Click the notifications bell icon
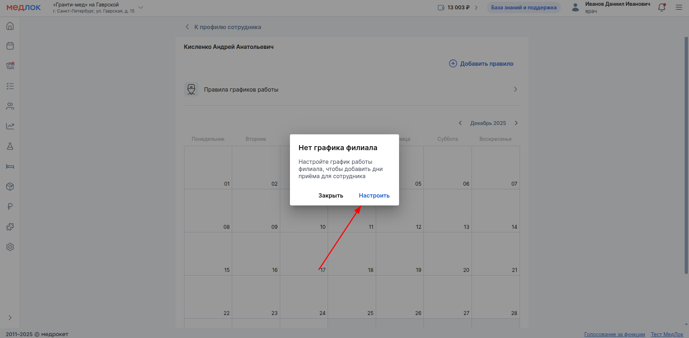The height and width of the screenshot is (338, 689). pos(662,8)
